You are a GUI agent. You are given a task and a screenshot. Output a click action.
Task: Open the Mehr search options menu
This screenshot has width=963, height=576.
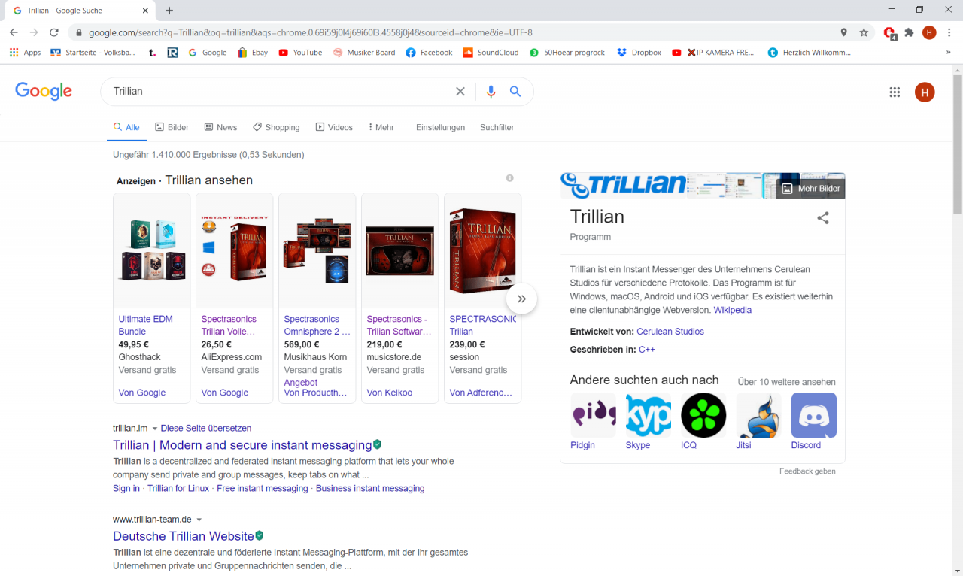(381, 127)
